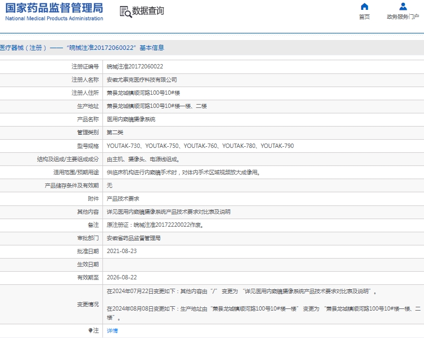Click the bulb icon beside 注
The width and height of the screenshot is (424, 338).
coord(90,330)
